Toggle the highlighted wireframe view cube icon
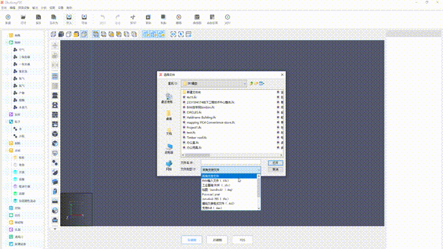The width and height of the screenshot is (443, 249). point(84,35)
